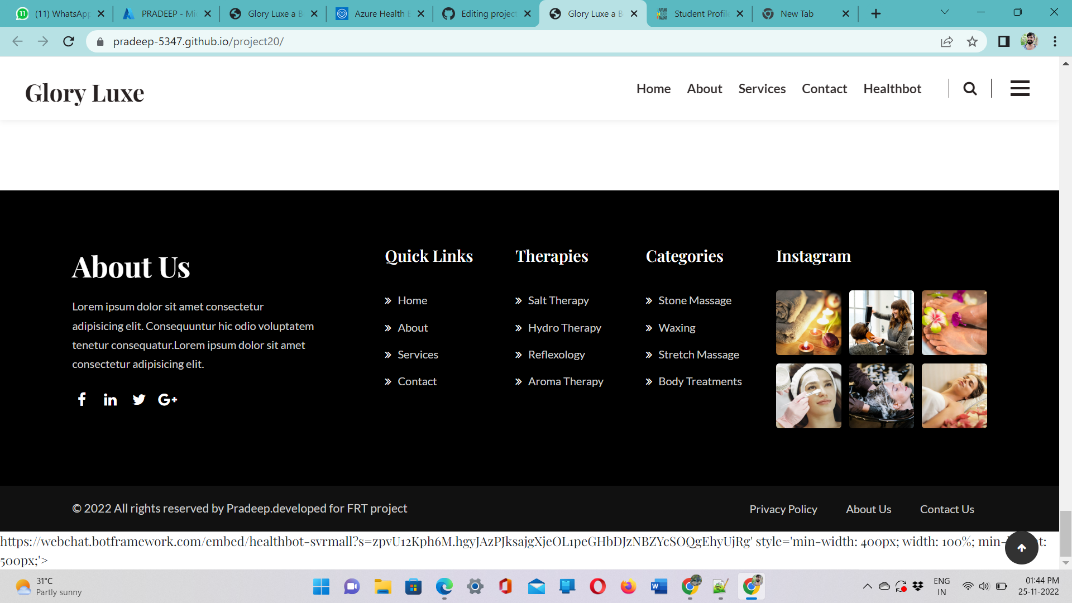Image resolution: width=1072 pixels, height=603 pixels.
Task: Show hidden system tray icons
Action: click(x=867, y=586)
